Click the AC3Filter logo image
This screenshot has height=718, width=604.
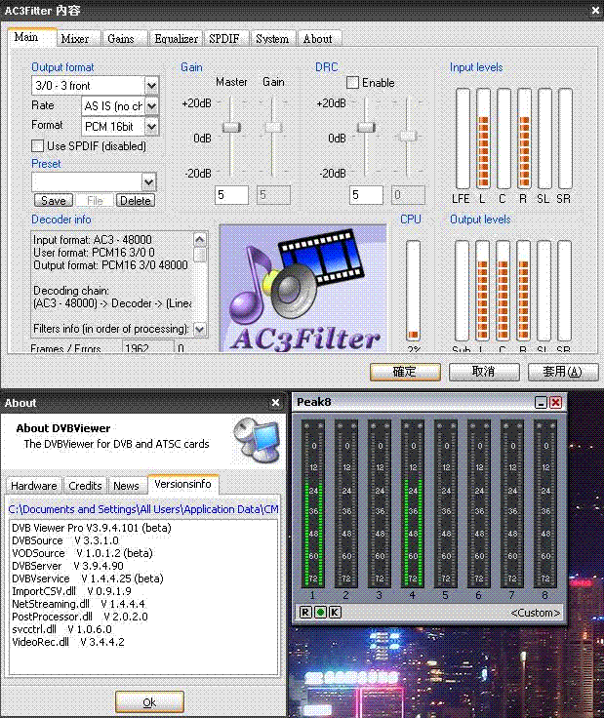[303, 289]
